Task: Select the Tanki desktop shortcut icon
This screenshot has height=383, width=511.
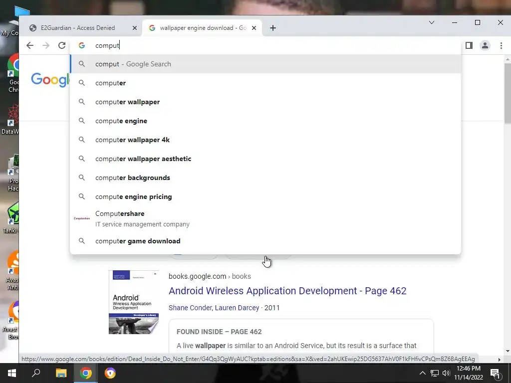Action: pos(12,217)
